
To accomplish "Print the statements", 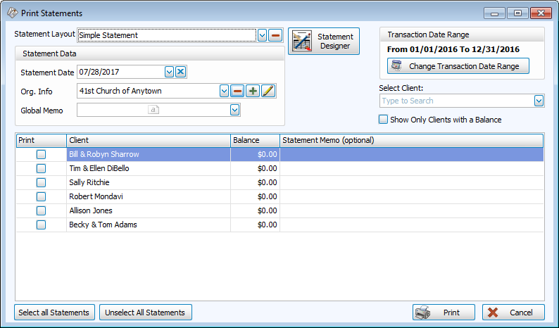I will 444,313.
